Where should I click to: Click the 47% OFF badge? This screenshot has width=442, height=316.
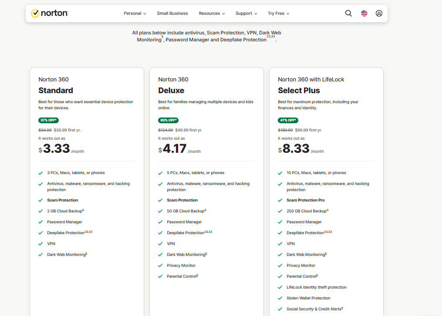pyautogui.click(x=288, y=120)
